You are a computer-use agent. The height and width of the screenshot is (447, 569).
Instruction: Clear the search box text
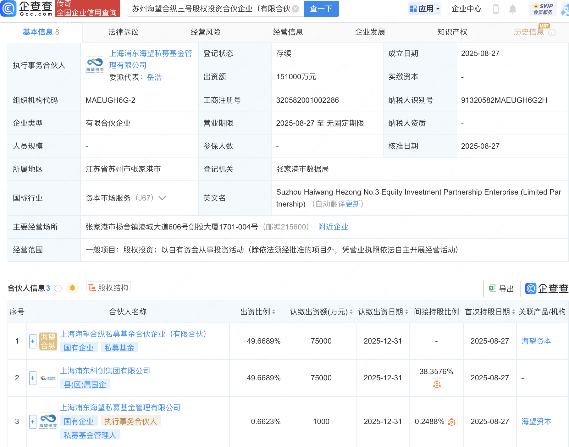click(296, 9)
